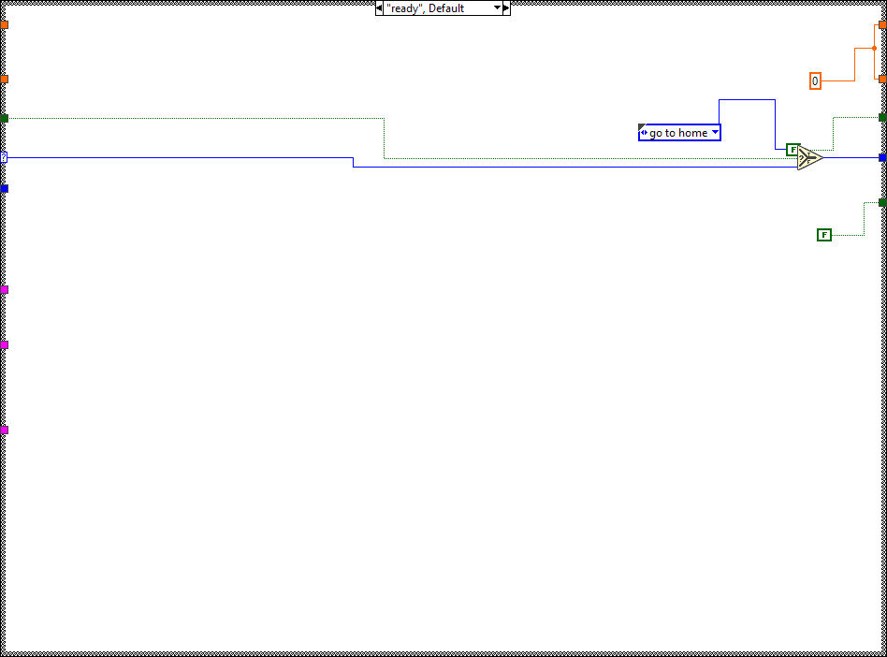The height and width of the screenshot is (657, 887).
Task: Click the orange numeric constant 0
Action: pyautogui.click(x=815, y=81)
